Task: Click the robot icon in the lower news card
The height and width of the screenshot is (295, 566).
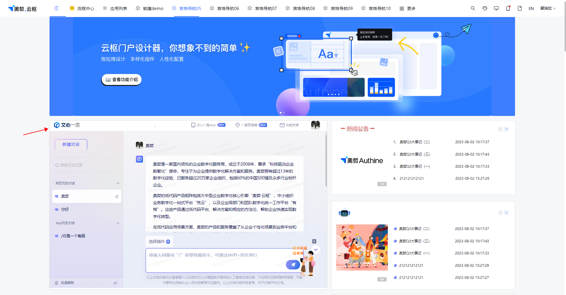Action: [344, 213]
